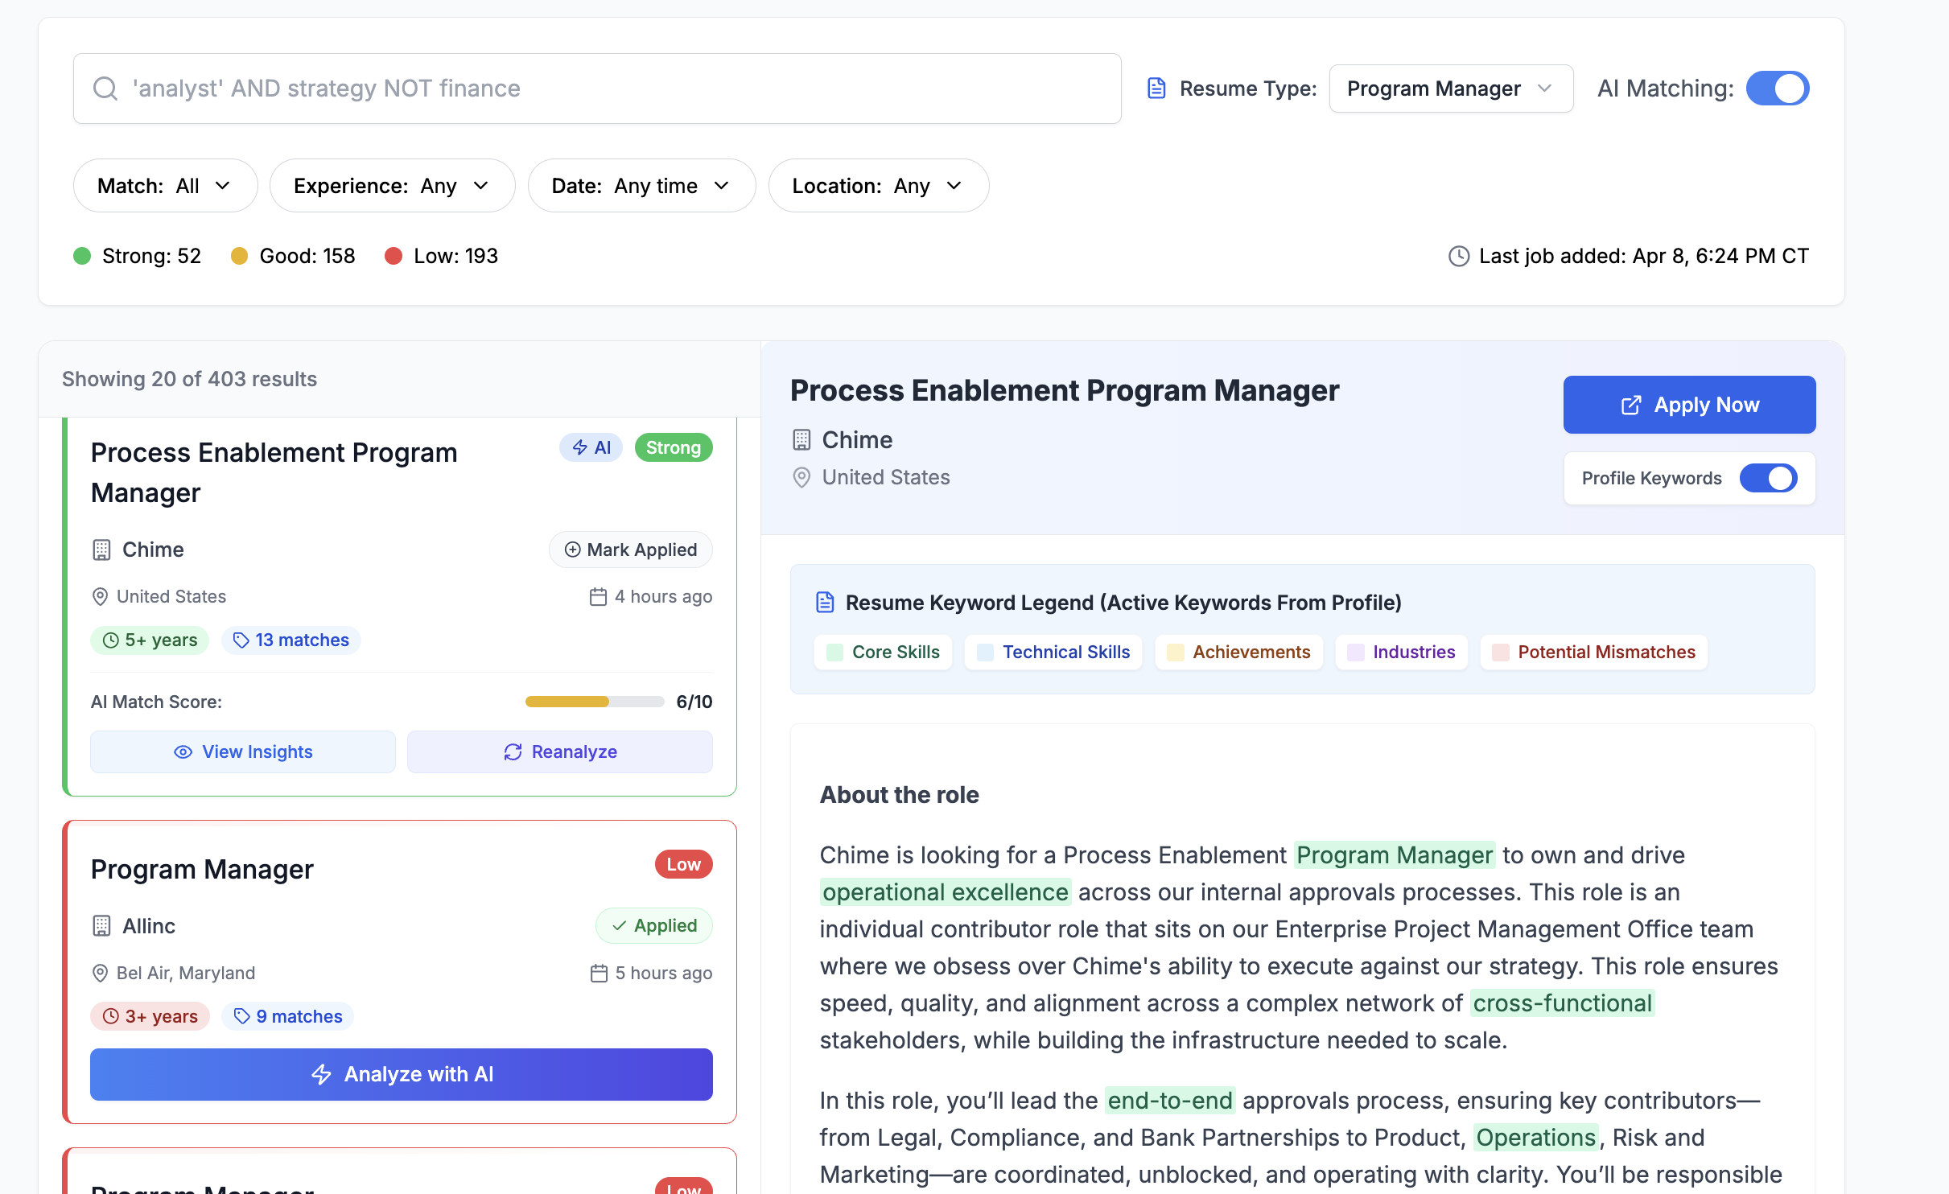Click 'Showing 20 of 403 results' text
1949x1194 pixels.
(x=189, y=379)
